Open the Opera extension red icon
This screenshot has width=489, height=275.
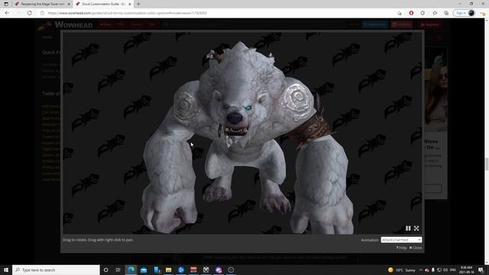coord(411,13)
